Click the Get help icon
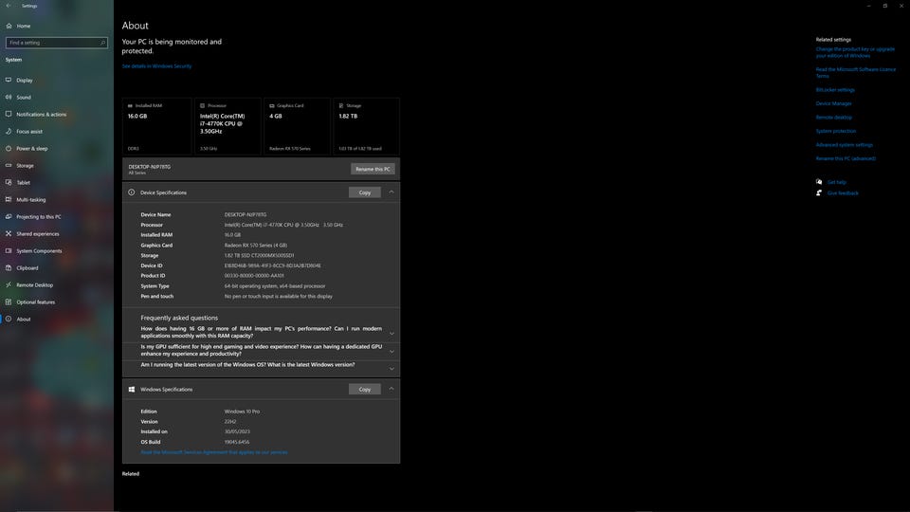 click(x=819, y=182)
